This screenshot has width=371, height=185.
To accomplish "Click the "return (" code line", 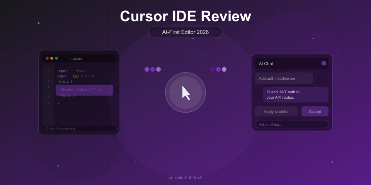I will pos(65,82).
